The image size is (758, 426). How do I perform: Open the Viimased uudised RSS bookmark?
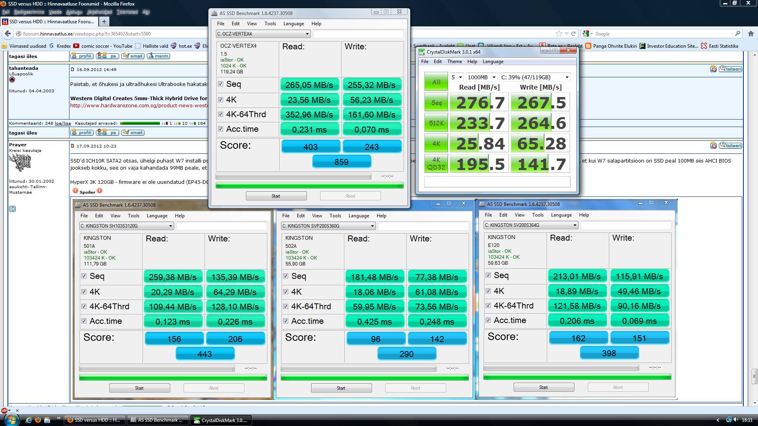pos(24,46)
